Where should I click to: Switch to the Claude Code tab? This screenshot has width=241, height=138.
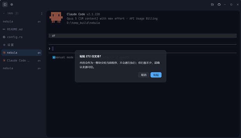click(x=22, y=60)
